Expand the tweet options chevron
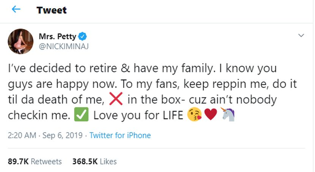 (x=301, y=36)
